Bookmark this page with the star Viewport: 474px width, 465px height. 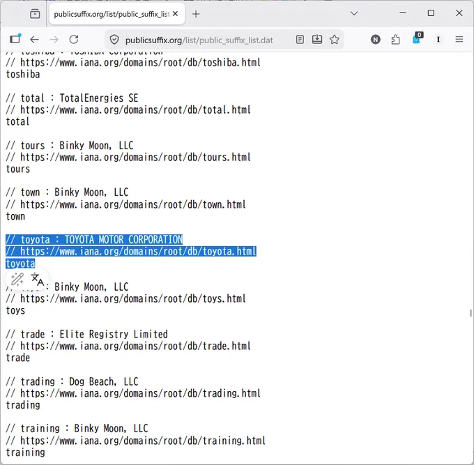click(x=335, y=40)
